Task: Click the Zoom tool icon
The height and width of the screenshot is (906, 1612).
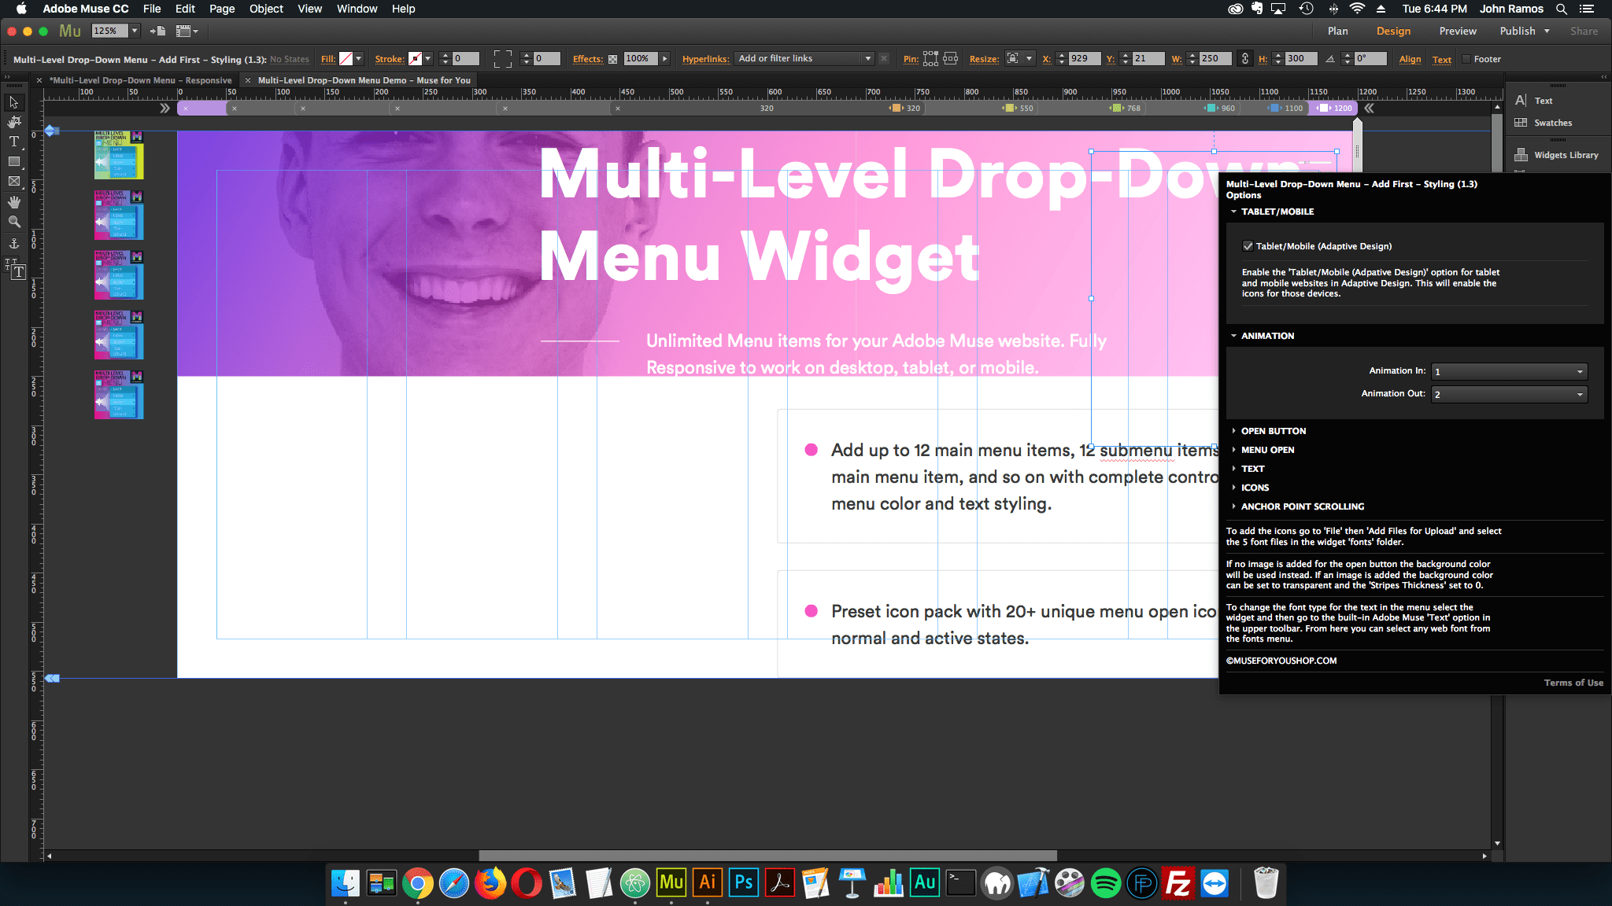Action: pos(14,220)
